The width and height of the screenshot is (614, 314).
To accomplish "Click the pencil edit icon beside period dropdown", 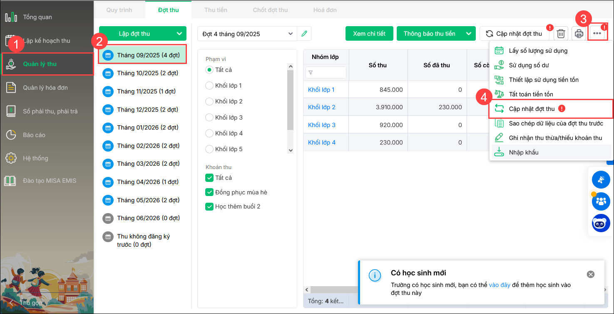I will tap(304, 34).
